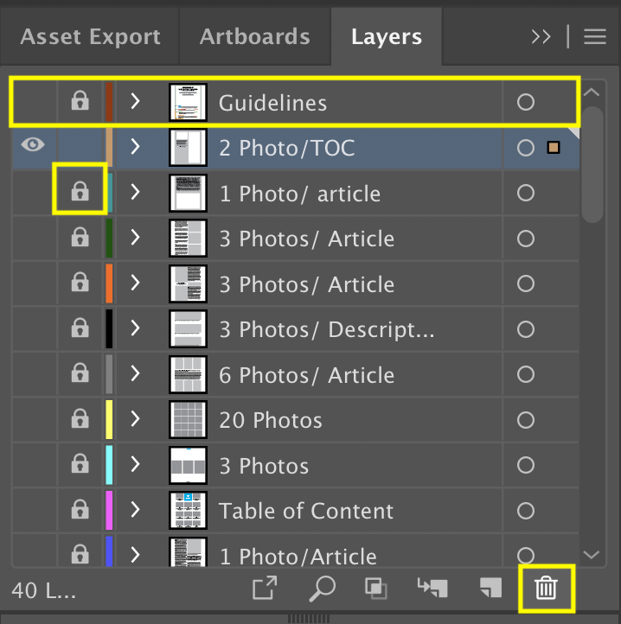This screenshot has width=621, height=624.
Task: Select the 3 Photos/ Descript... layer
Action: click(x=326, y=329)
